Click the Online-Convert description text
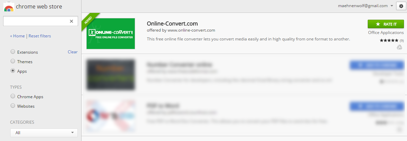The width and height of the screenshot is (407, 141). click(x=248, y=39)
